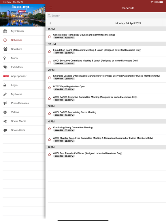
Task: Open Foundation Board of Directors Meeting & Lunch
Action: tap(106, 51)
